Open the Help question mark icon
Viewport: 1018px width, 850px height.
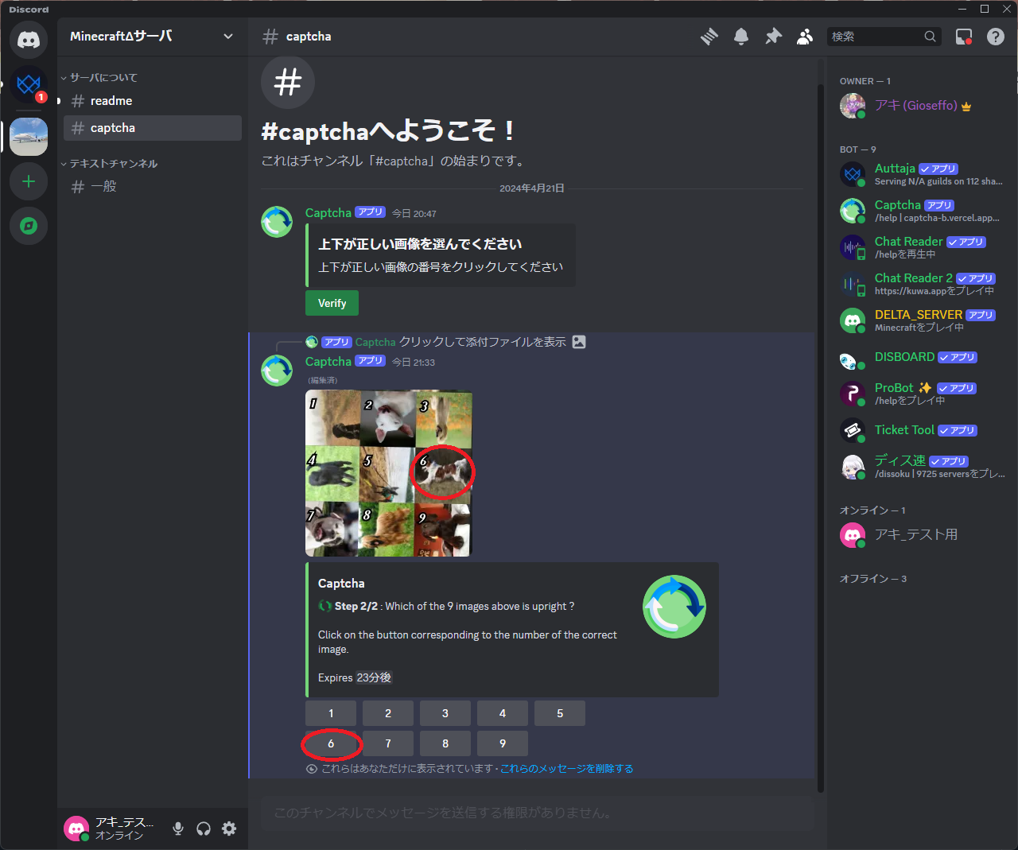coord(996,37)
